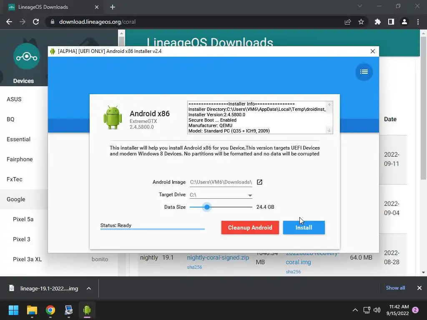The height and width of the screenshot is (320, 427).
Task: Open nightly-coral-signed.zip link
Action: (218, 257)
